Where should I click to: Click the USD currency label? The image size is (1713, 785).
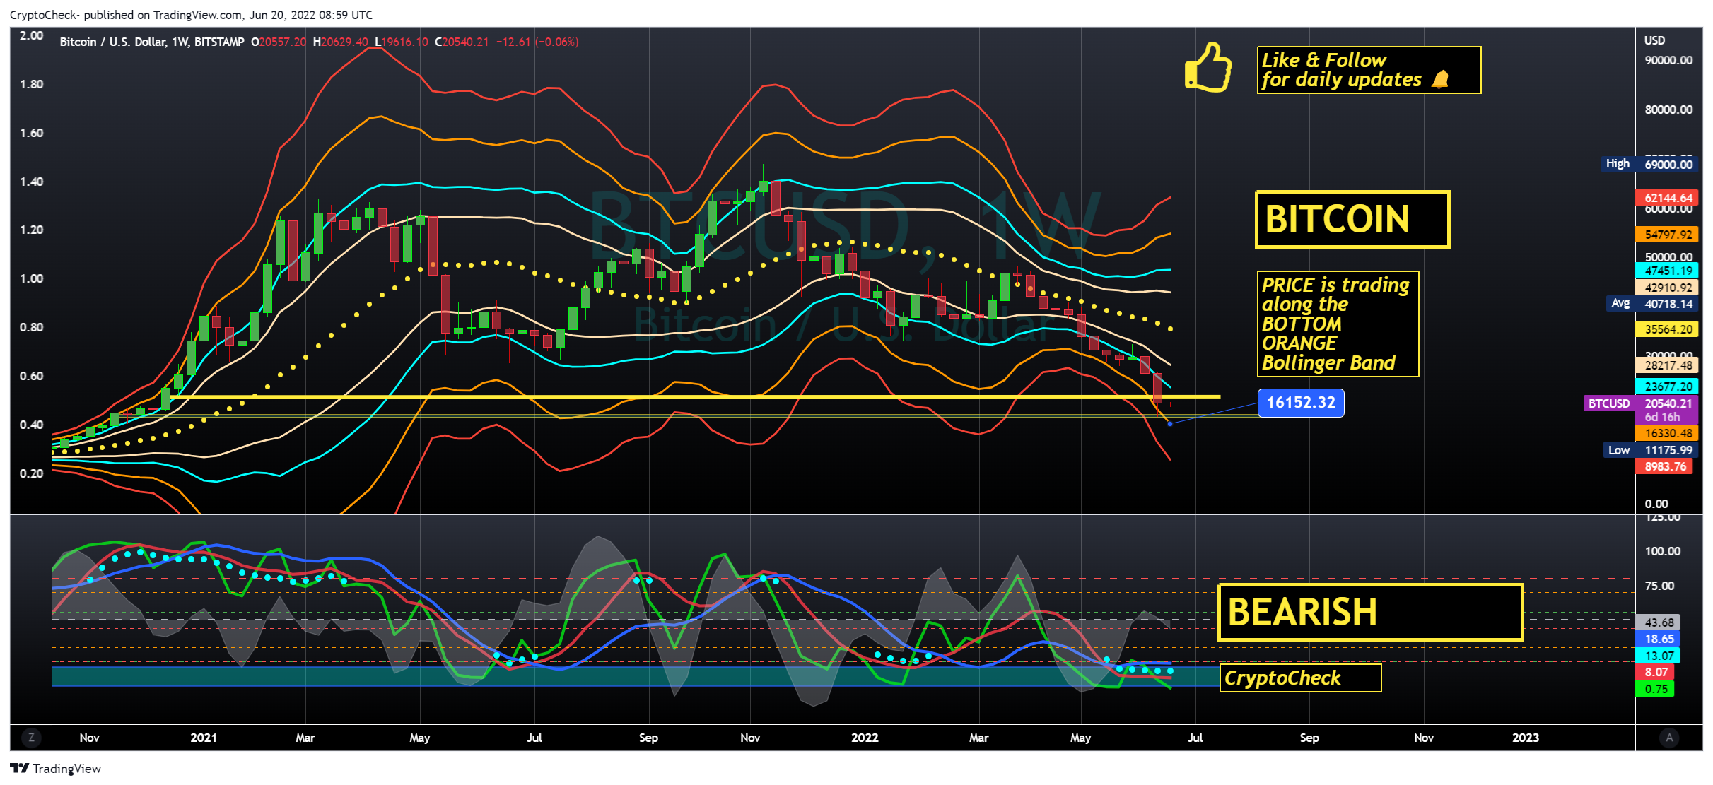point(1654,40)
